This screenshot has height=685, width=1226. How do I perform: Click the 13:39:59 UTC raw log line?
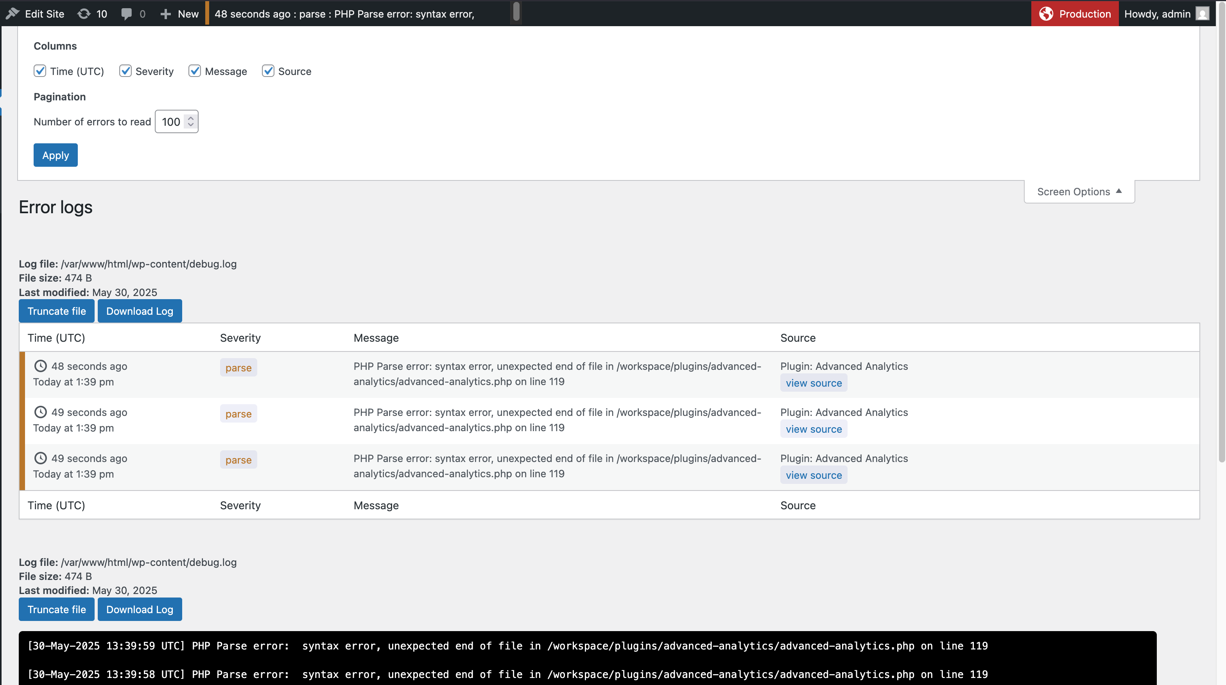507,646
